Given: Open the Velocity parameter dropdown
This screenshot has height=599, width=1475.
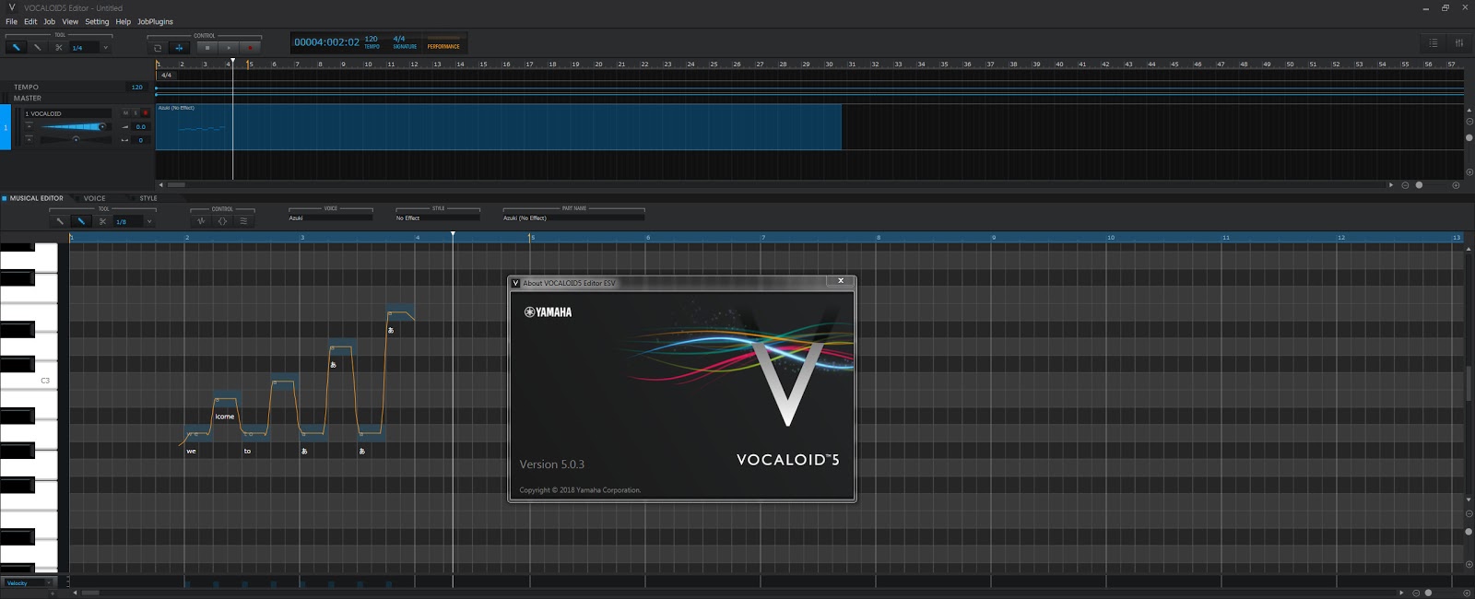Looking at the screenshot, I should click(x=29, y=582).
